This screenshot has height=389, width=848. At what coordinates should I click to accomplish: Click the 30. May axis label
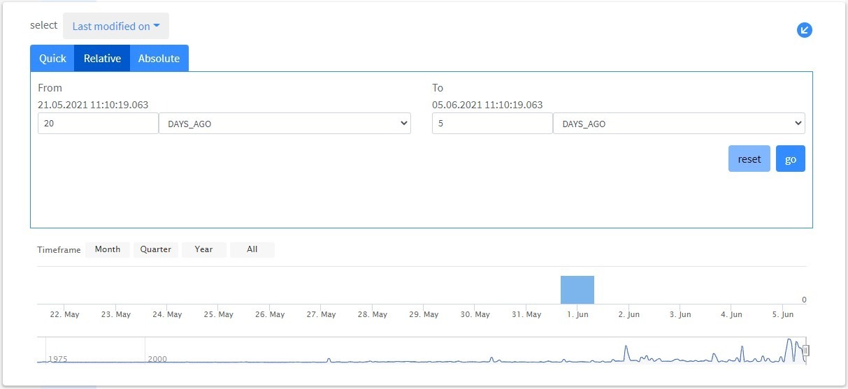coord(475,314)
